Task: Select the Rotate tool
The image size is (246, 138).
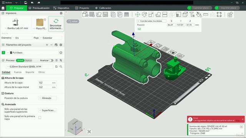Action: [145, 15]
